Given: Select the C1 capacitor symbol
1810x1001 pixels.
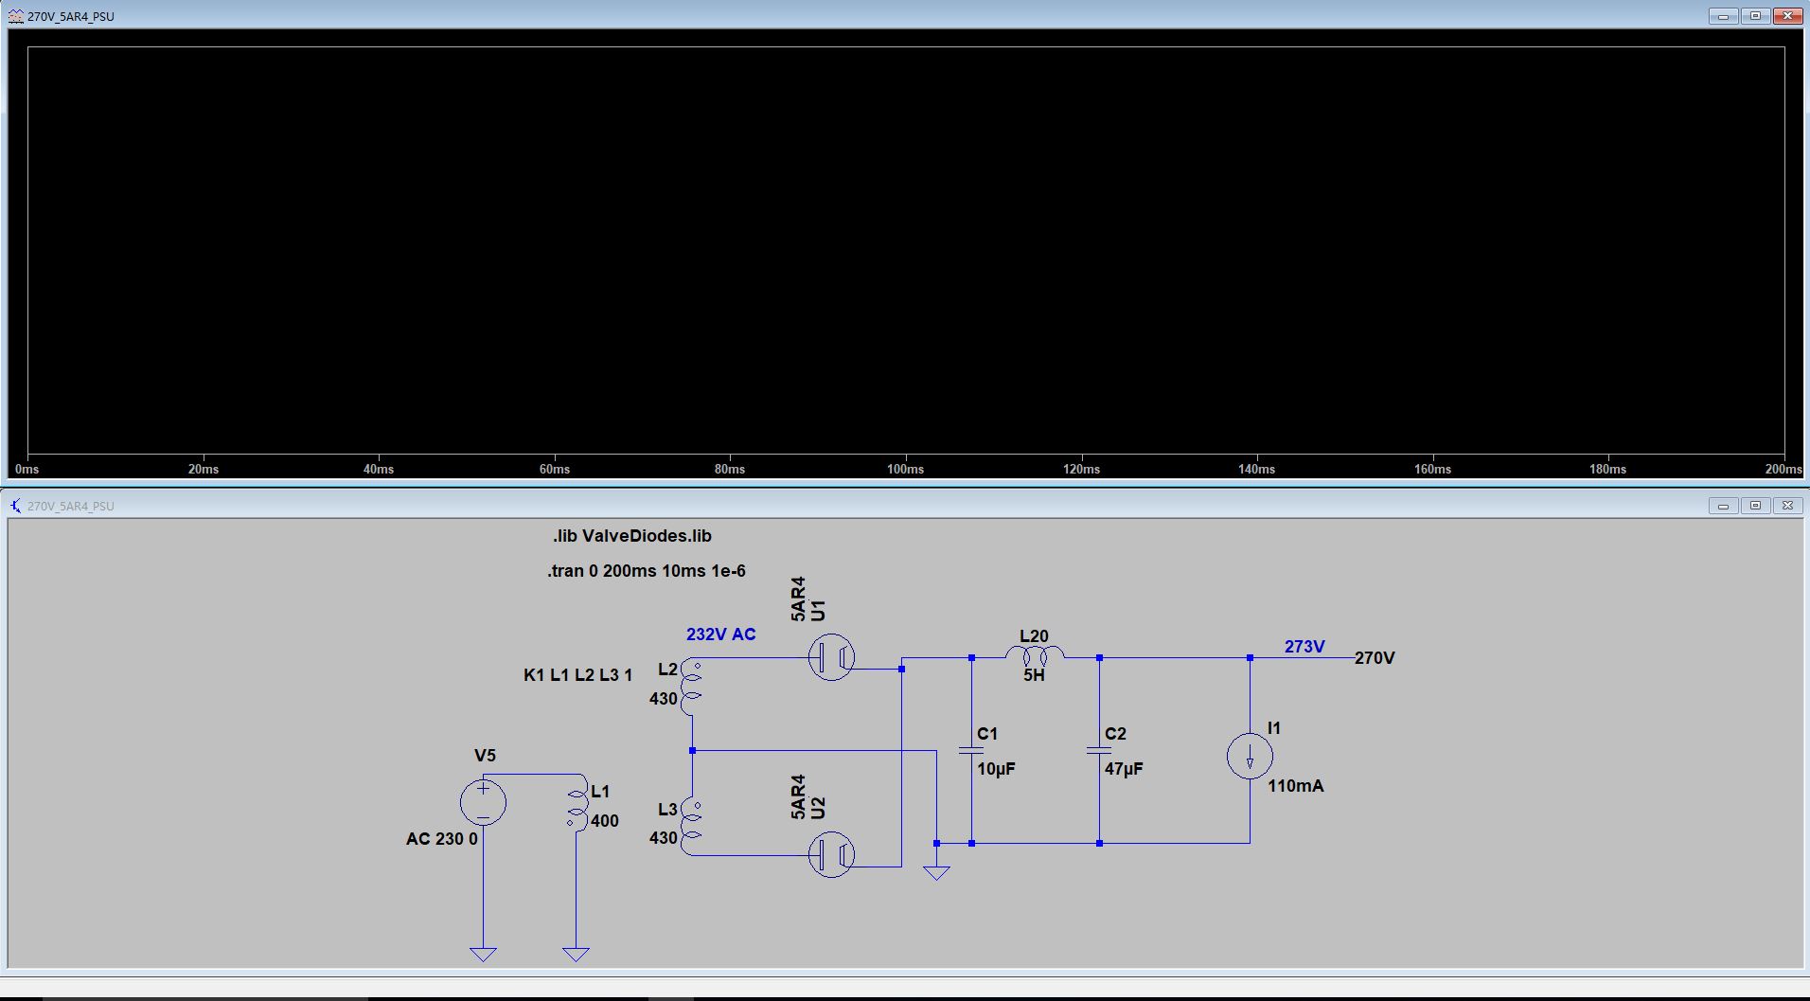Looking at the screenshot, I should click(x=971, y=751).
